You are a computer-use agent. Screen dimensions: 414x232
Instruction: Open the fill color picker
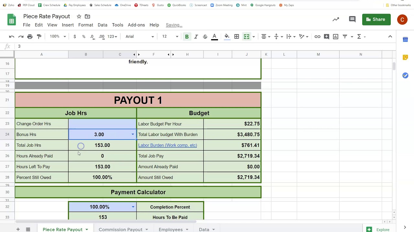pos(227,37)
